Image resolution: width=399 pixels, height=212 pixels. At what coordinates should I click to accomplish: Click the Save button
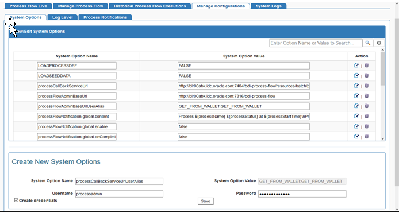point(206,201)
